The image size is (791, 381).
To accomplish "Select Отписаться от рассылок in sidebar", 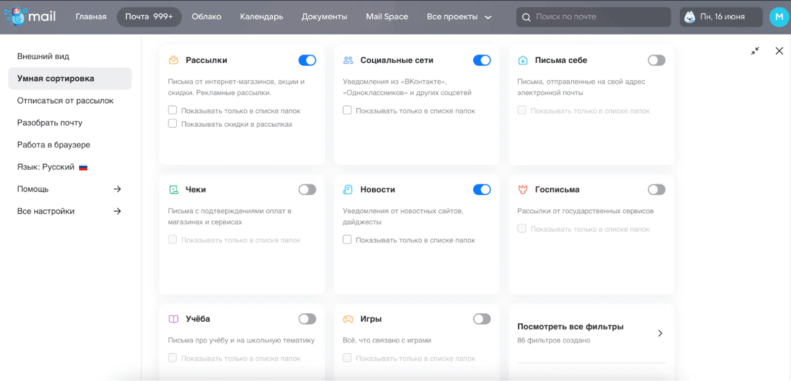I will (x=65, y=100).
